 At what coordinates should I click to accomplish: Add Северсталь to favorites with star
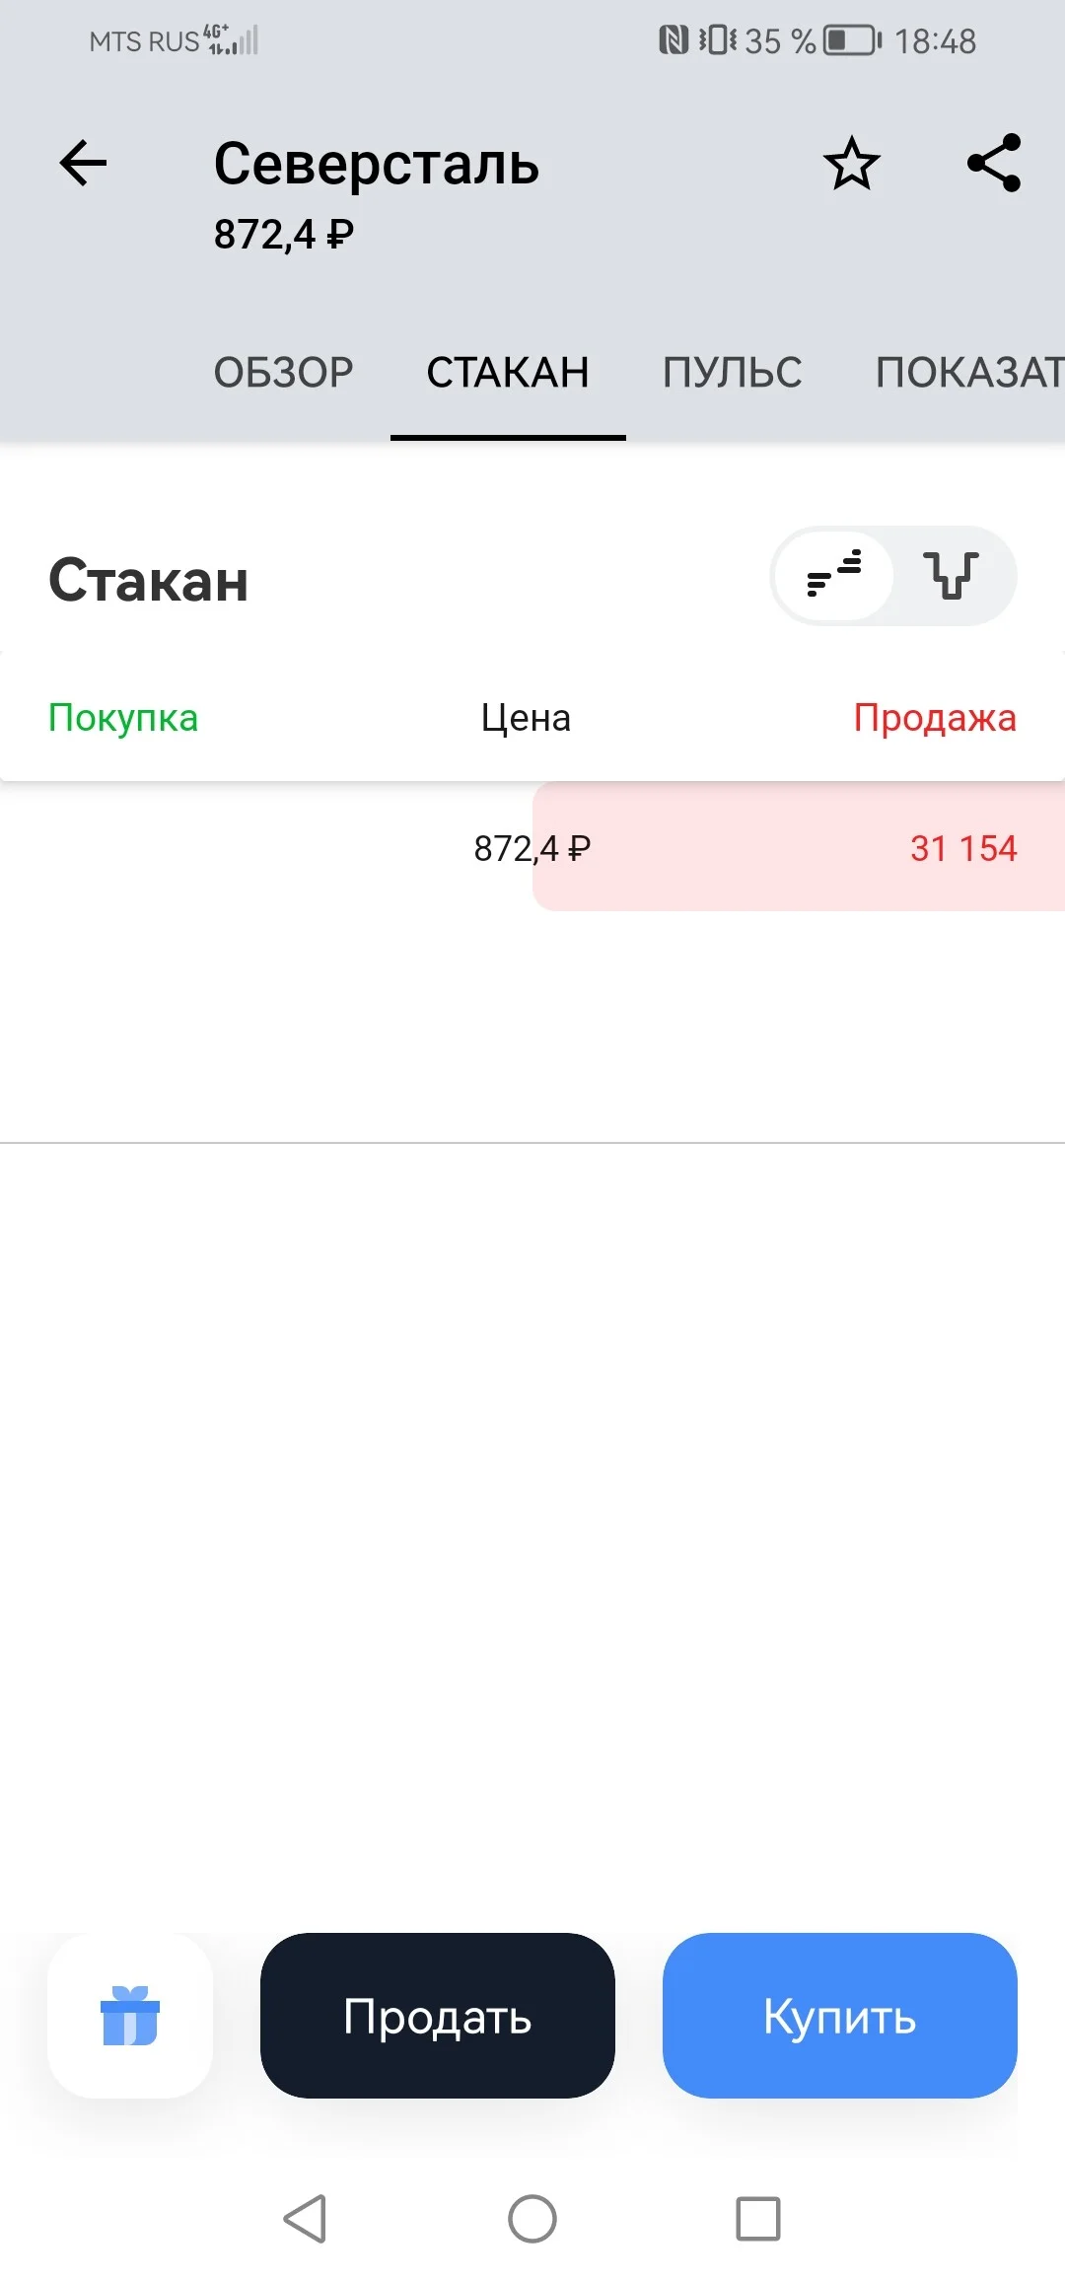[851, 164]
